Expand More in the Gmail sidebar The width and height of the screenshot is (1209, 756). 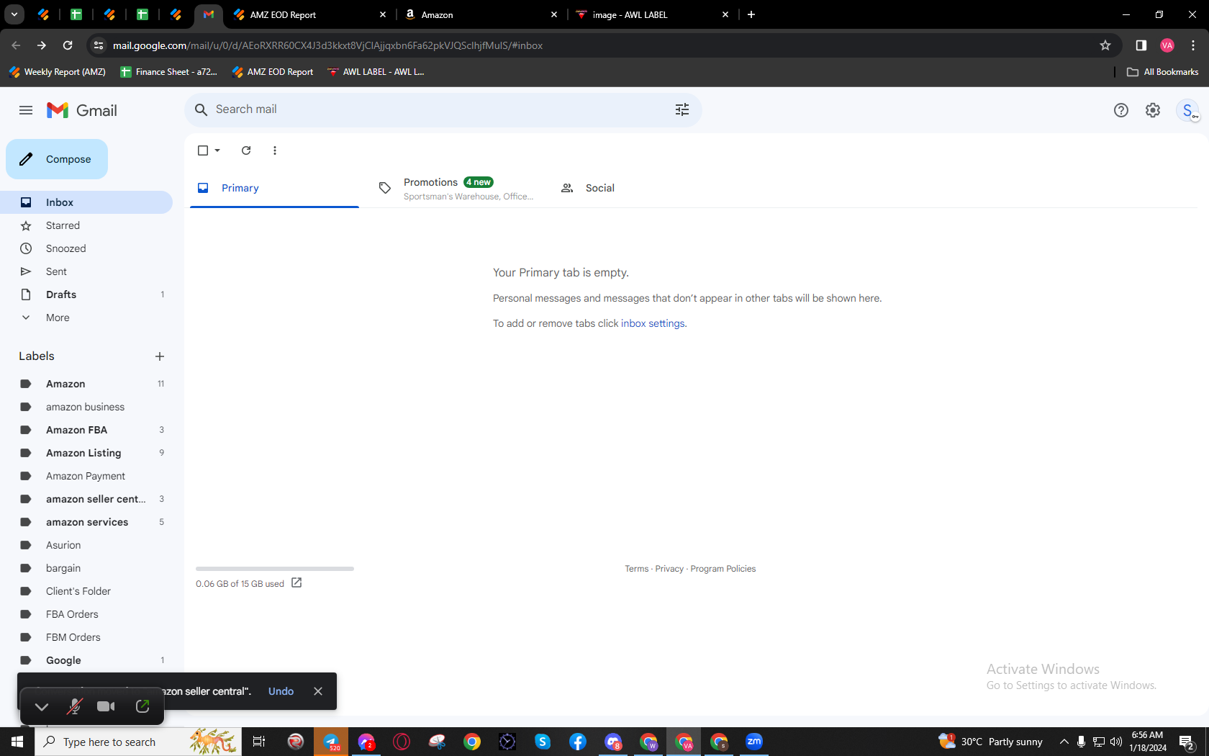point(58,318)
